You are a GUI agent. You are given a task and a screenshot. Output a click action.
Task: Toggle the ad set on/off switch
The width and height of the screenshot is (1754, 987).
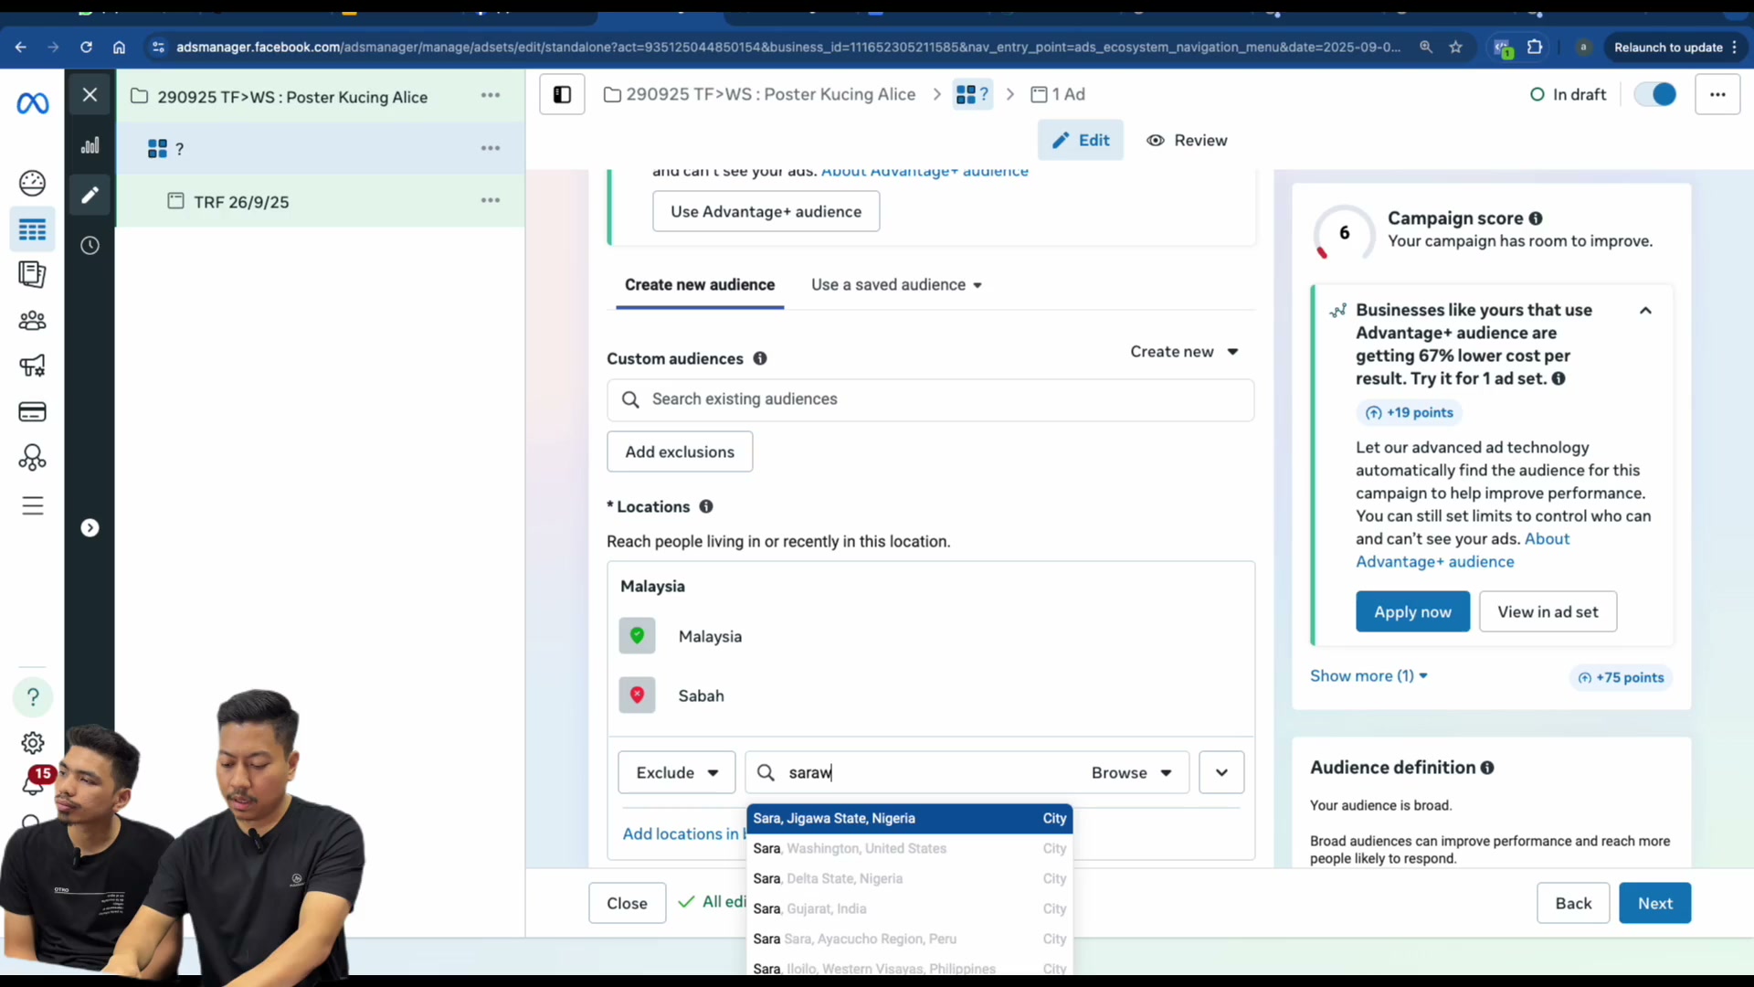pyautogui.click(x=1655, y=94)
